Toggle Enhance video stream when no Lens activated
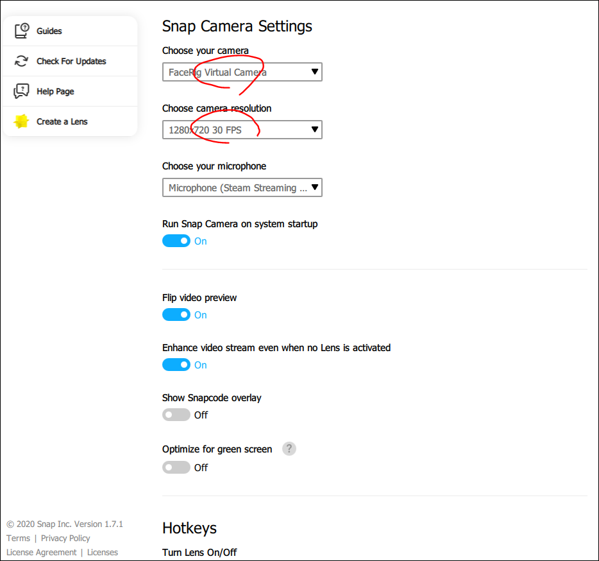The image size is (599, 561). pos(176,365)
